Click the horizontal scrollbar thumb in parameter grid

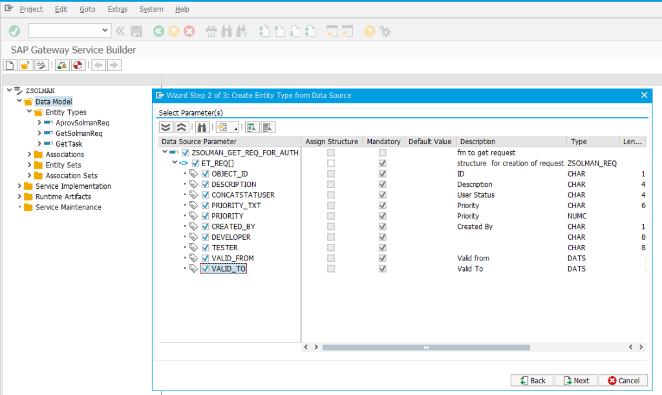click(x=426, y=347)
